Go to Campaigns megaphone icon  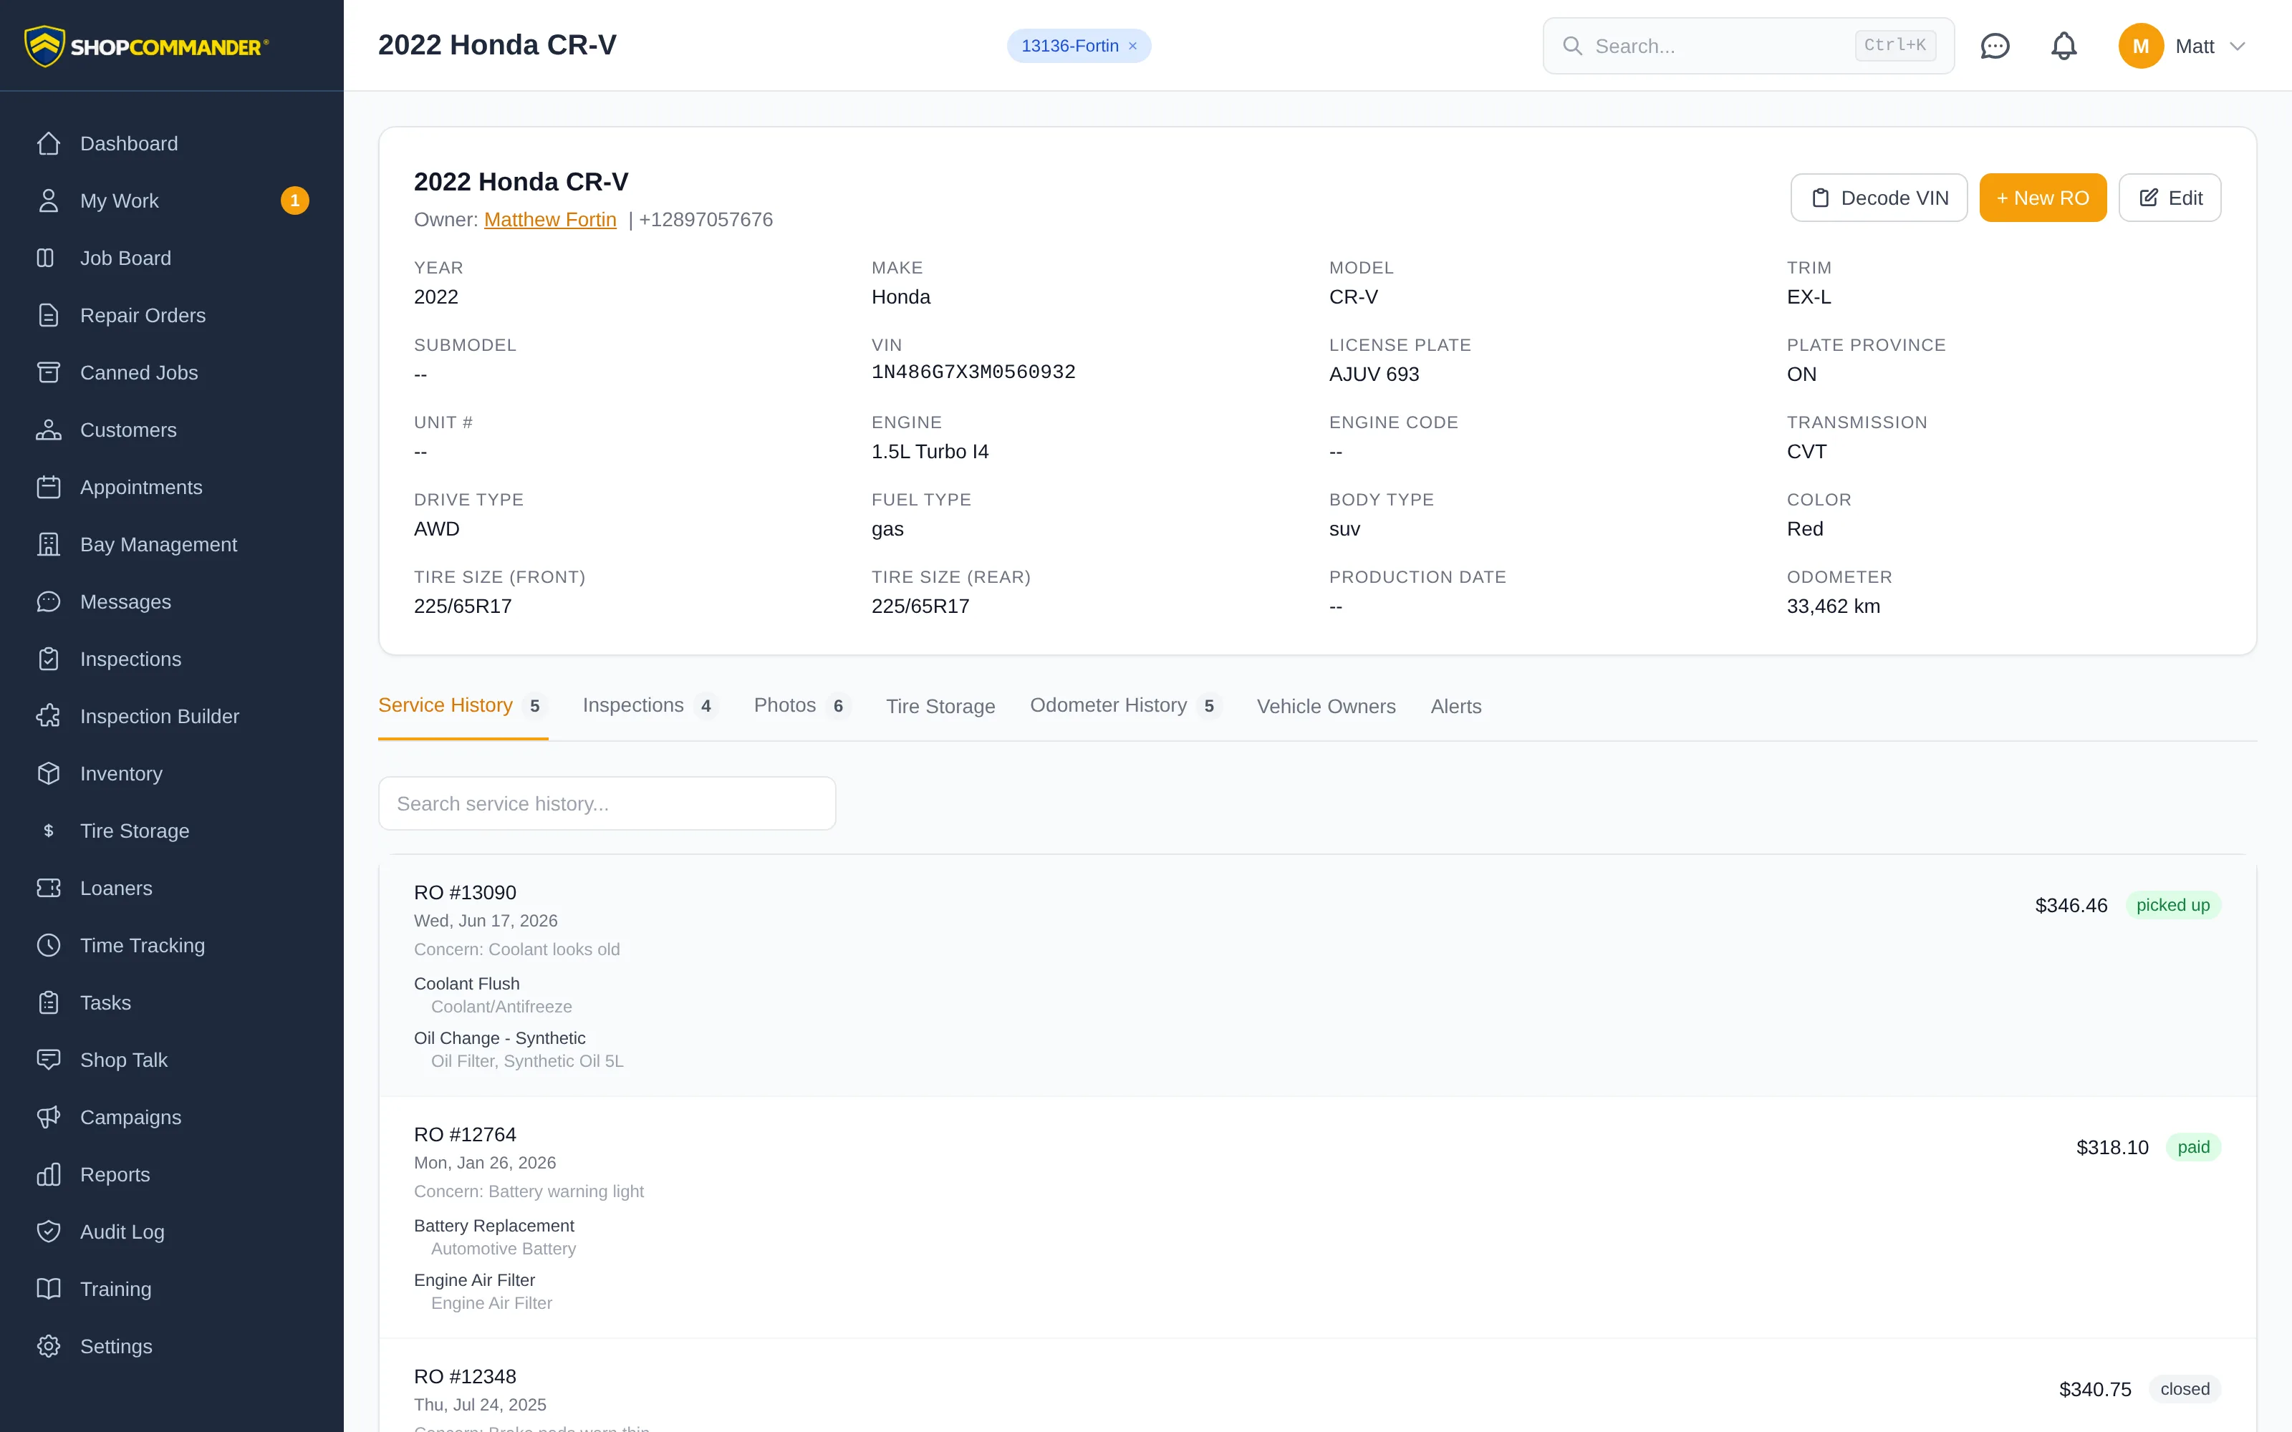(47, 1117)
